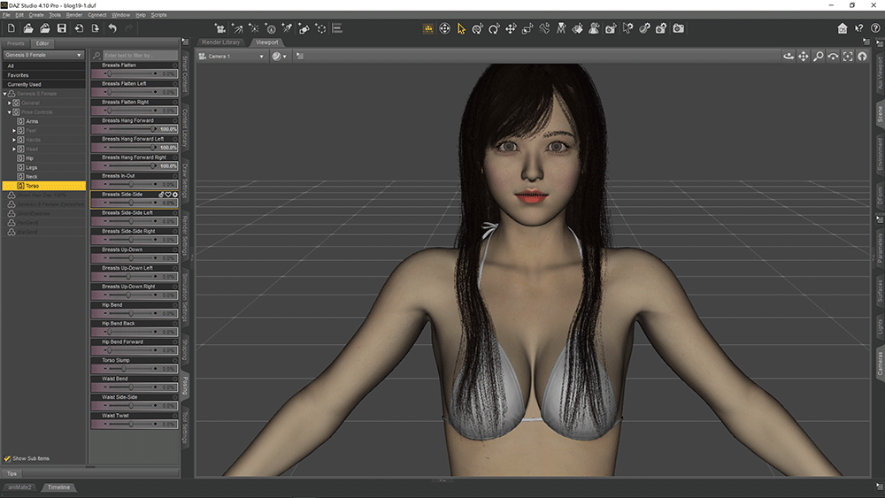Open the Create menu
885x498 pixels.
[x=36, y=15]
